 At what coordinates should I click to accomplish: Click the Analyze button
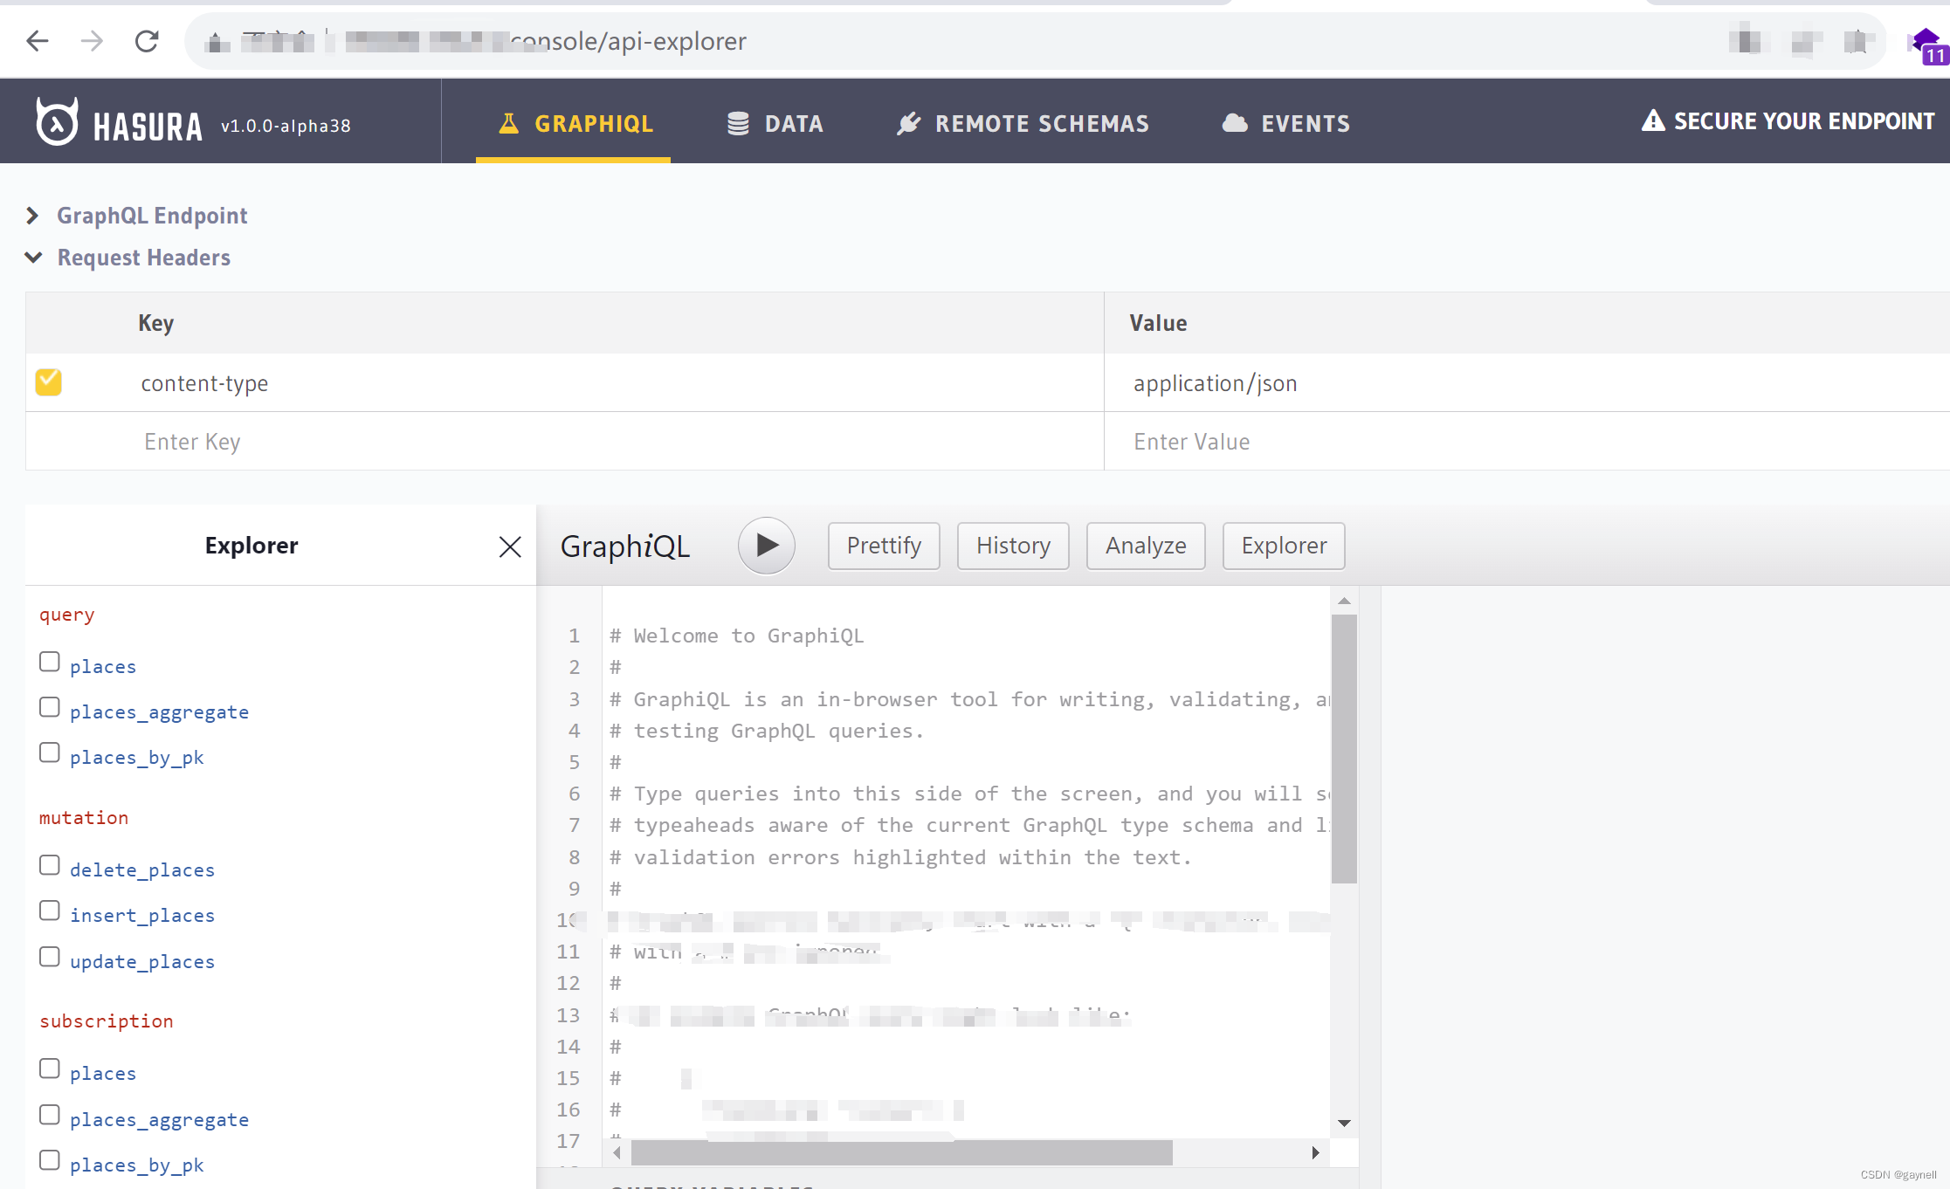tap(1145, 545)
